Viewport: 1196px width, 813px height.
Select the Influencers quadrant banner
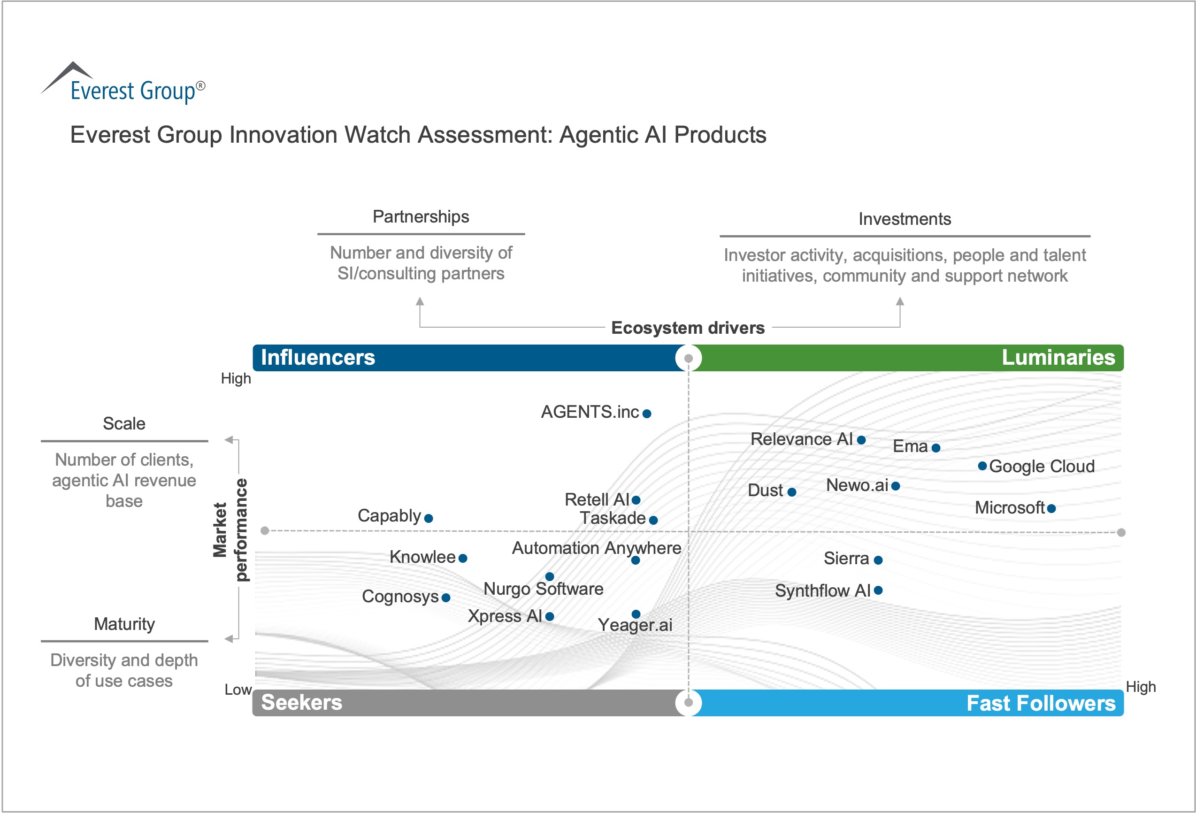click(x=463, y=358)
